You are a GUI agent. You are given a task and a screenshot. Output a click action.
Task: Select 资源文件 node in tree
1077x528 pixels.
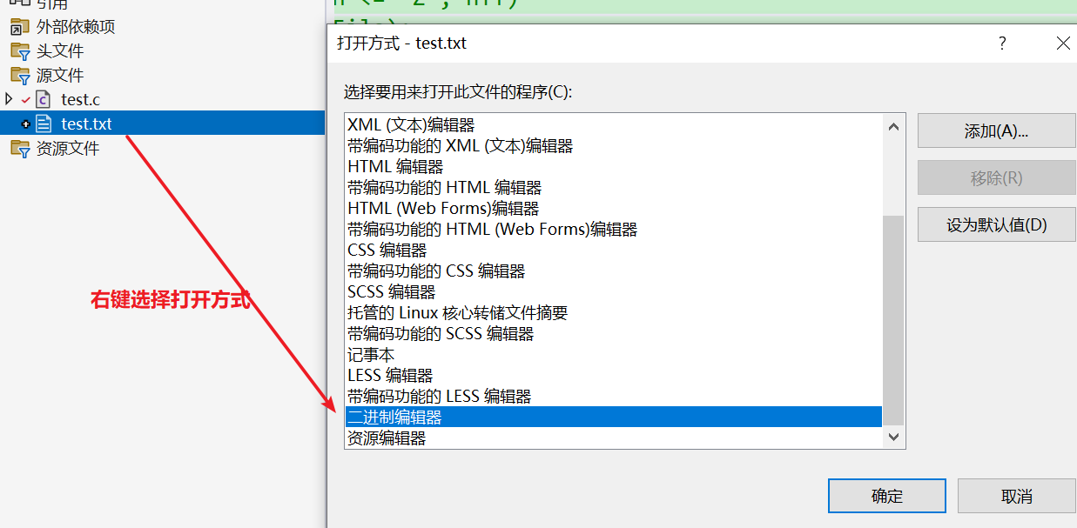click(x=68, y=149)
